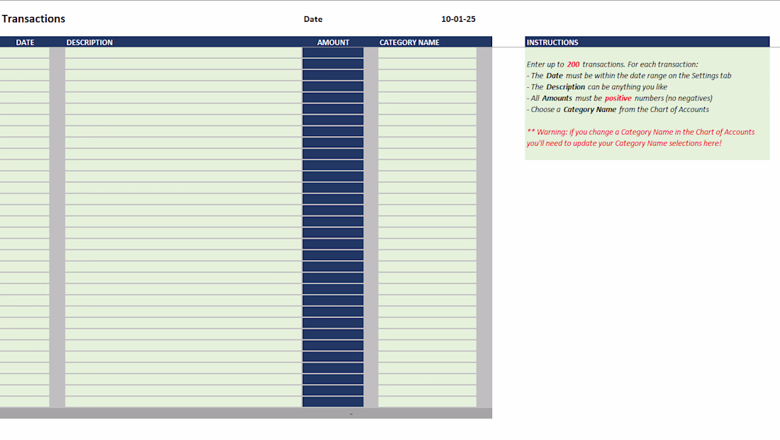Screen dimensions: 780x440
Task: Select the line ending 'Category Name selections here!'
Action: pos(624,143)
